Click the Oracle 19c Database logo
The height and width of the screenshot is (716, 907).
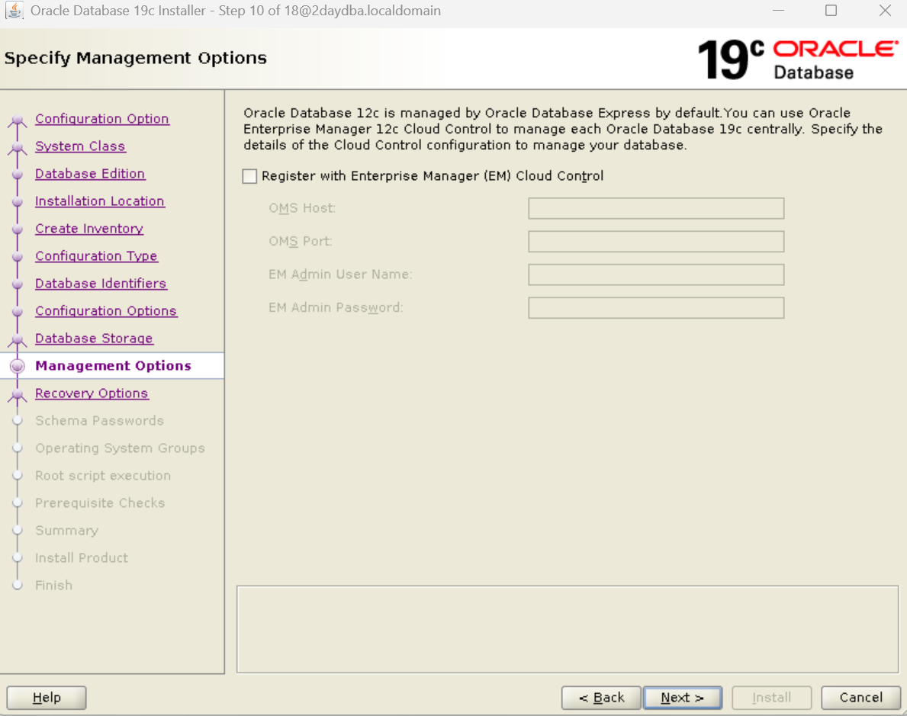tap(798, 59)
